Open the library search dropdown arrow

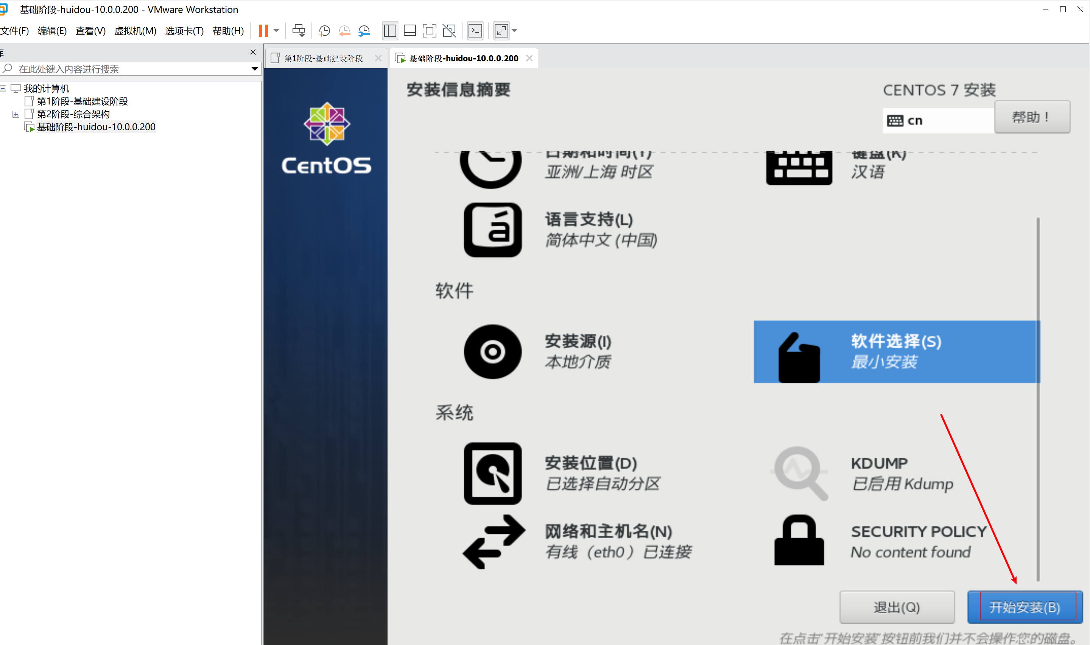point(255,69)
